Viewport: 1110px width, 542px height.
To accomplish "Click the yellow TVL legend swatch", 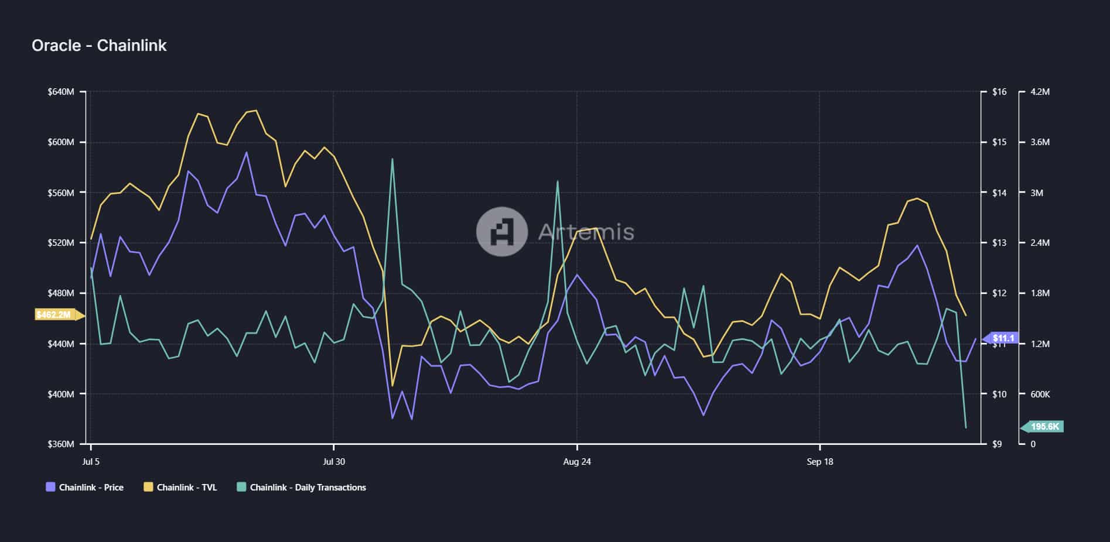I will pyautogui.click(x=148, y=487).
